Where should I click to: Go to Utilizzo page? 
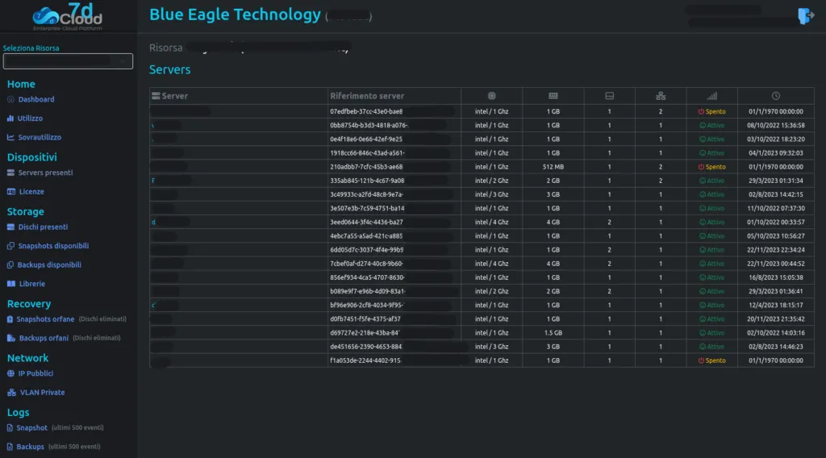click(30, 119)
